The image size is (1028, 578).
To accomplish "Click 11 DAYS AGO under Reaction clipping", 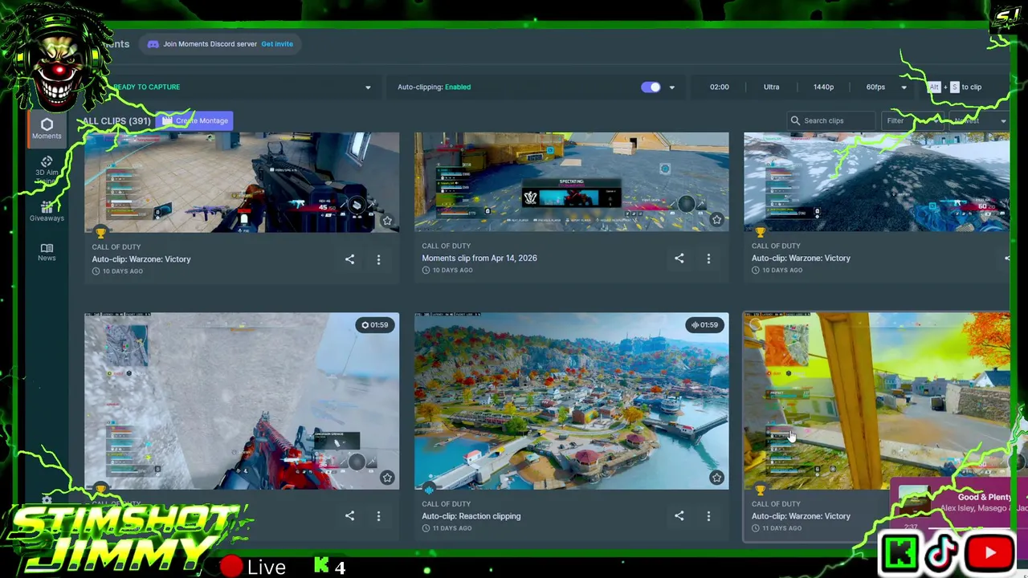I will pos(452,528).
